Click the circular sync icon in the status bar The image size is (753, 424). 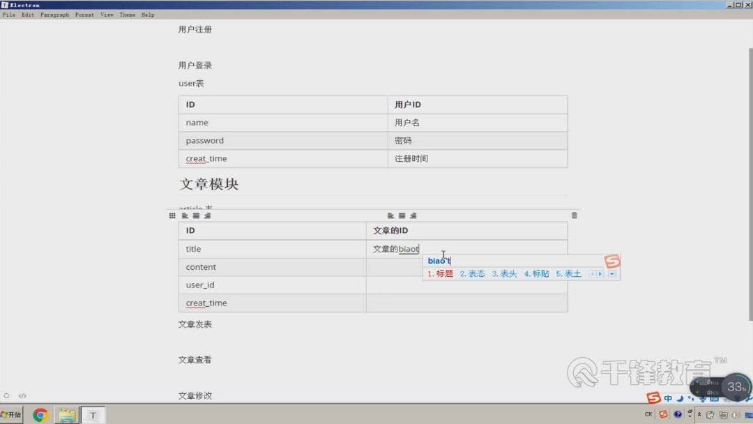click(x=7, y=395)
